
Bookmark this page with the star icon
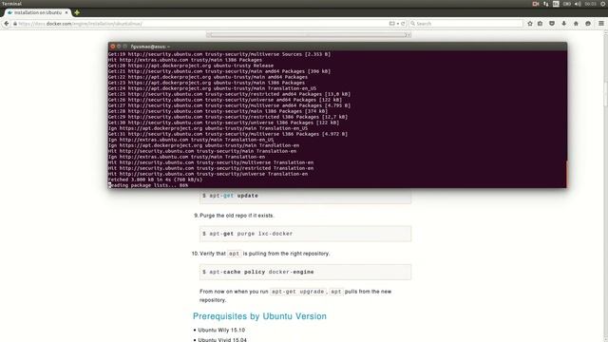[x=530, y=24]
